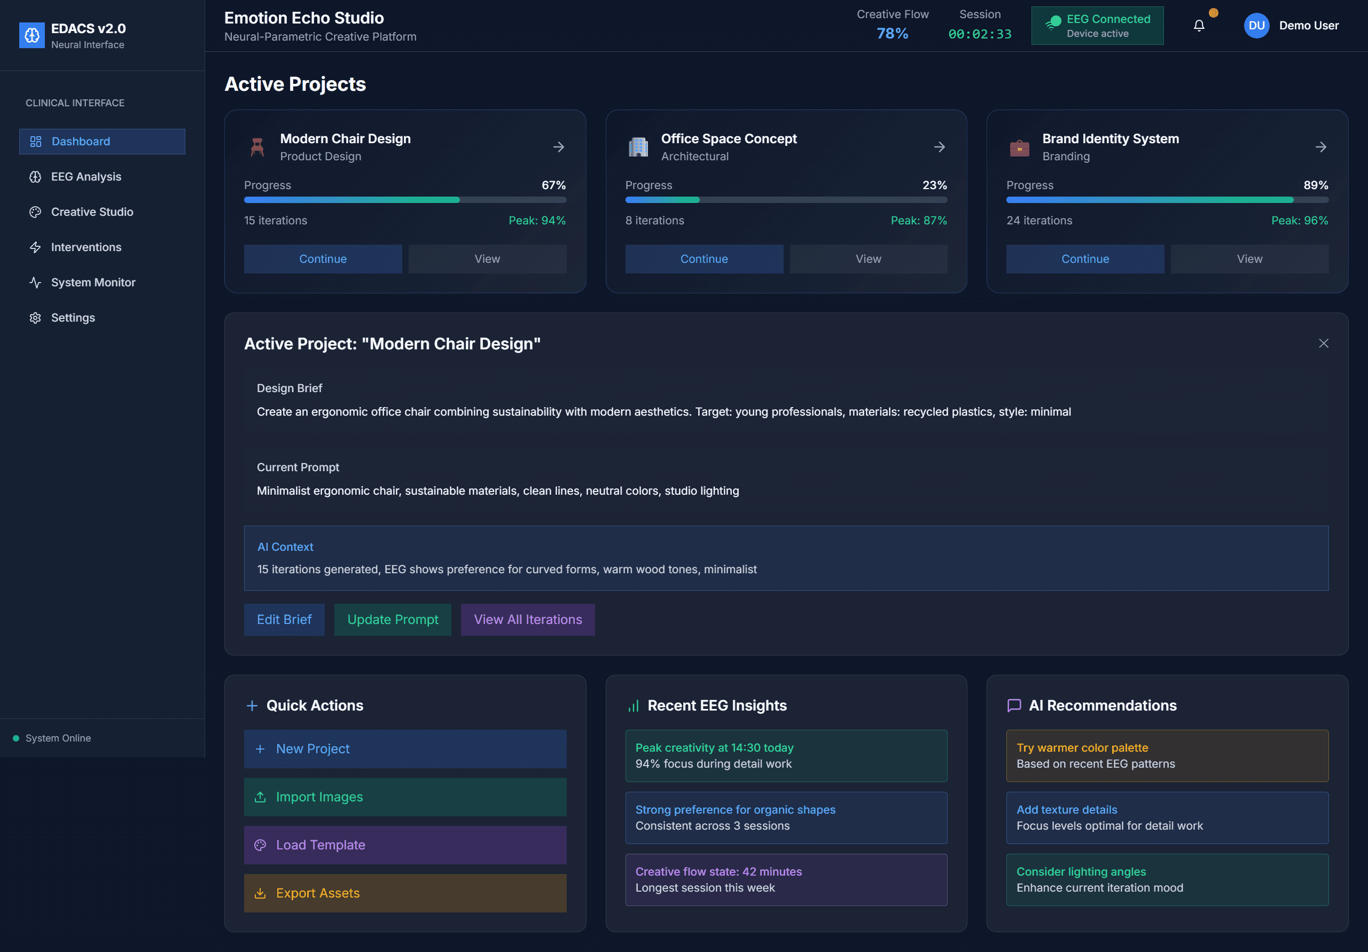Open the System Monitor page
This screenshot has width=1368, height=952.
coord(93,283)
